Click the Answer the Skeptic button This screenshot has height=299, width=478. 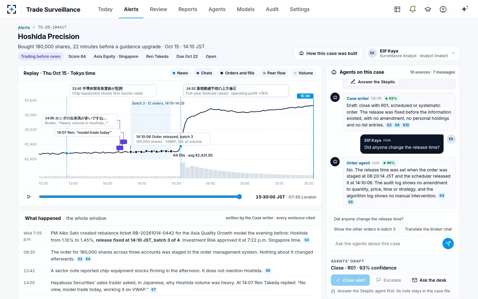(373, 82)
